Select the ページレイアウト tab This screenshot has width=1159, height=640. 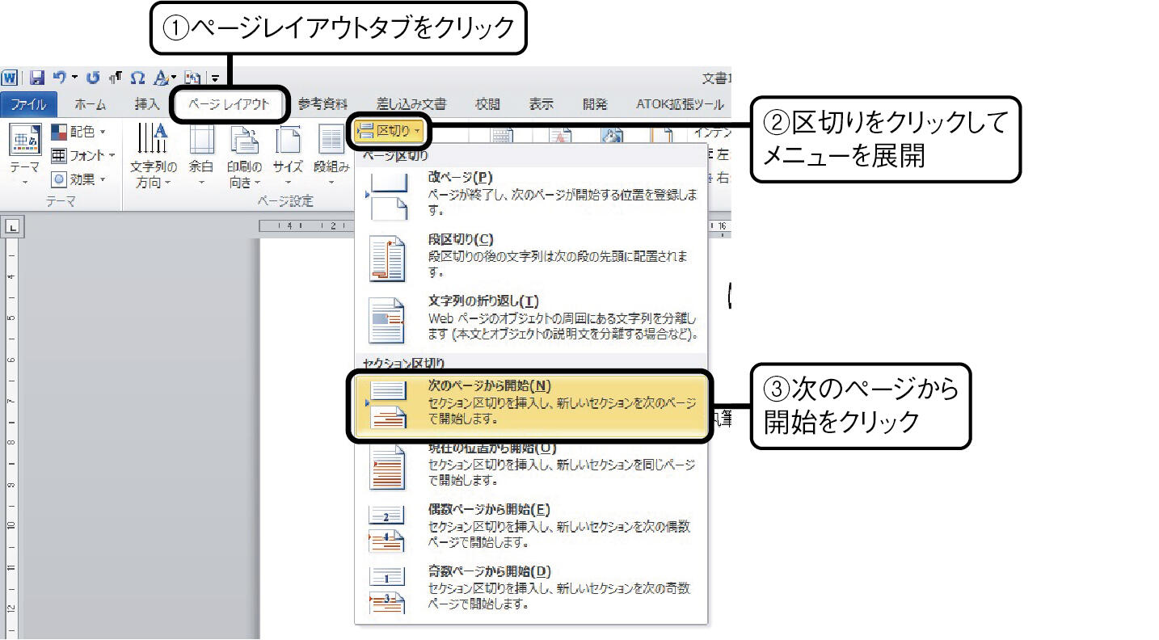tap(230, 104)
